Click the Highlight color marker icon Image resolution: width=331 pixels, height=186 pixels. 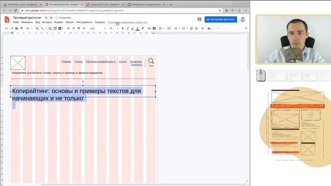[x=143, y=28]
